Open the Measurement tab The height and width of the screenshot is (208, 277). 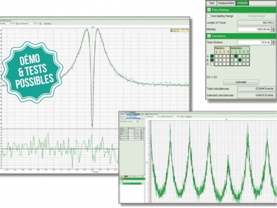226,3
